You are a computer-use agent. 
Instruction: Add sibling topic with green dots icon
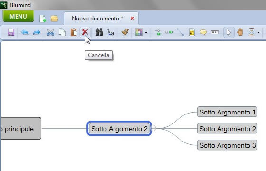(x=169, y=32)
